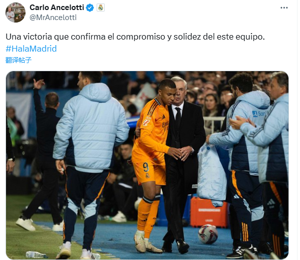The width and height of the screenshot is (300, 260).
Task: Open Carlo Ancelotti's profile avatar
Action: pos(16,13)
